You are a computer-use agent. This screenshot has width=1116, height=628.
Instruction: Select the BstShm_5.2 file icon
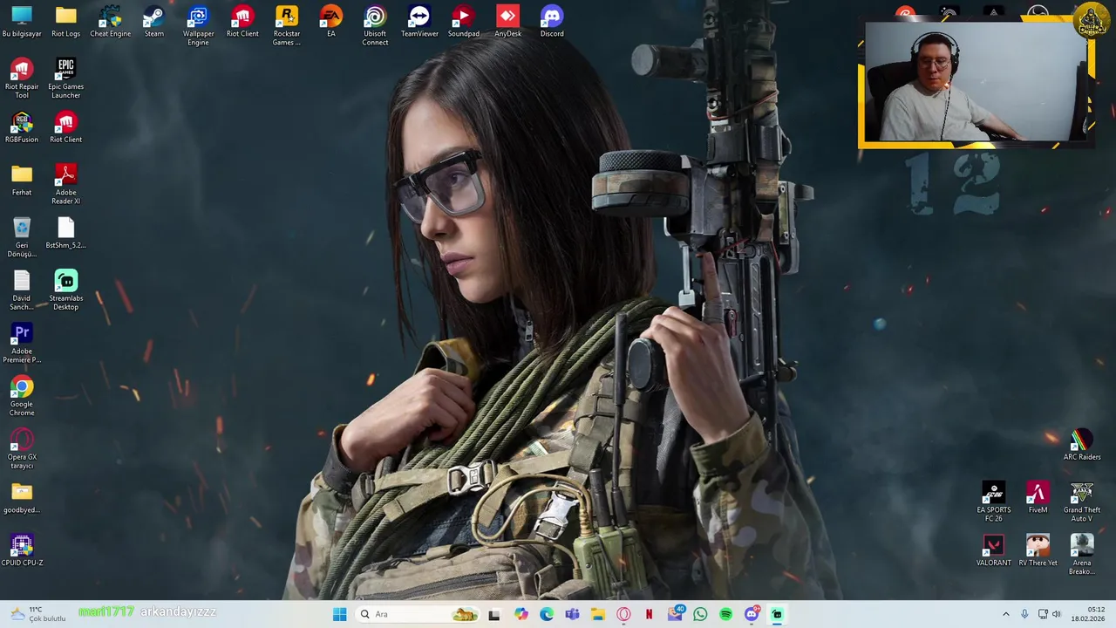point(65,234)
